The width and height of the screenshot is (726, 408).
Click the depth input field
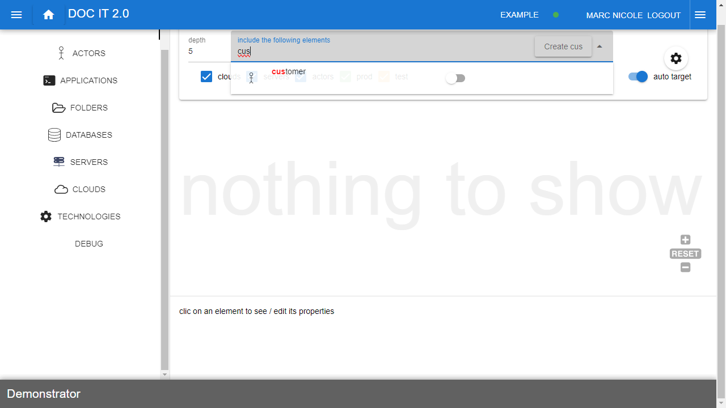point(207,51)
